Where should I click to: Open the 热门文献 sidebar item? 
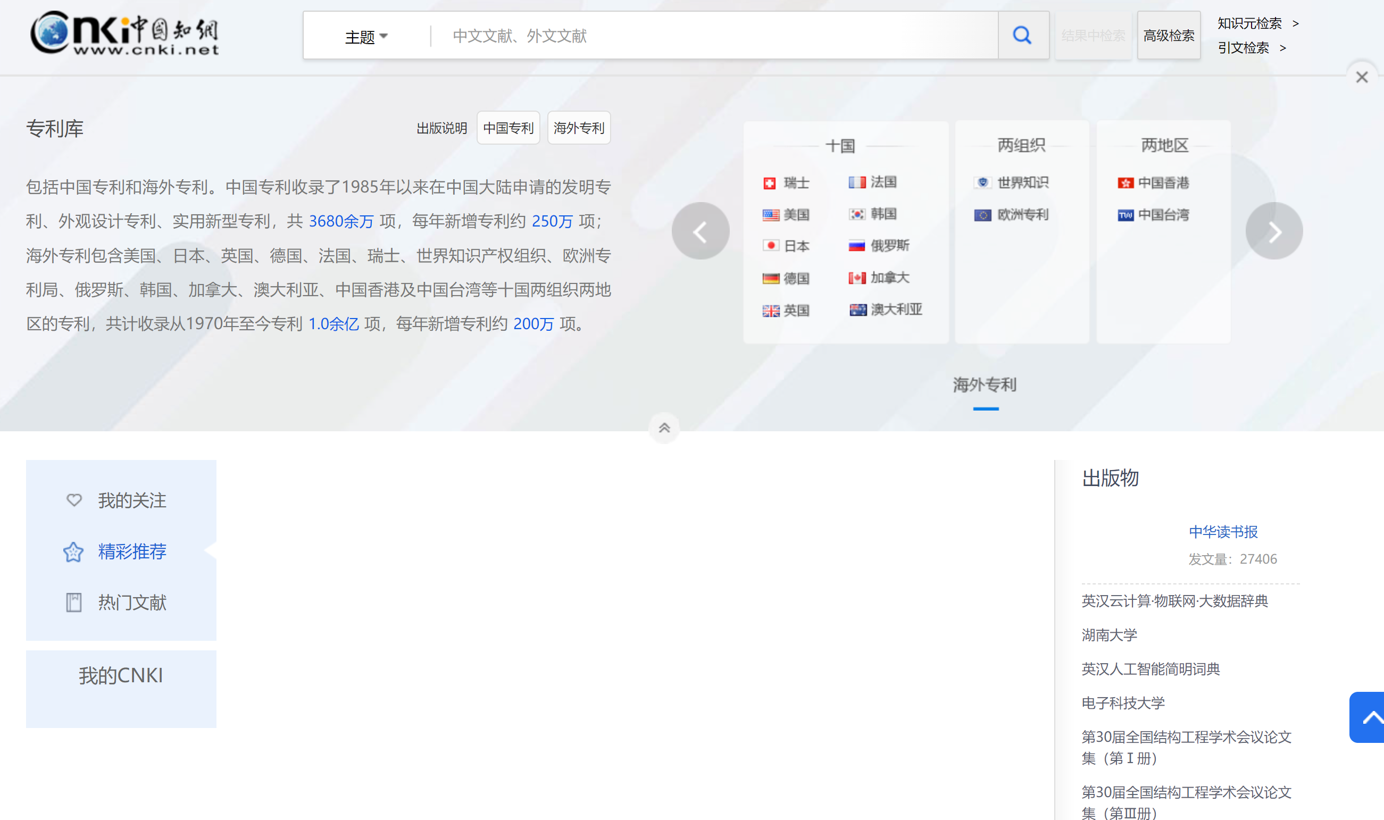click(131, 603)
